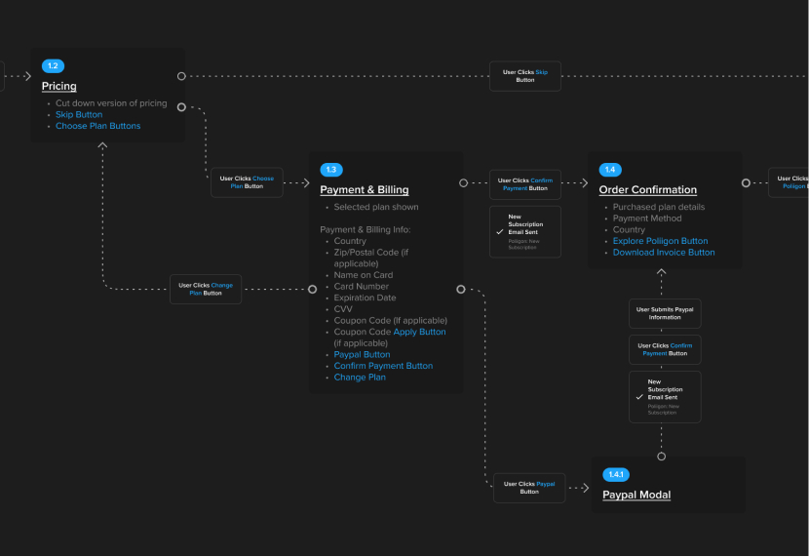The width and height of the screenshot is (809, 557).
Task: Select the User Clicks Choose Plan Button box
Action: pyautogui.click(x=248, y=182)
